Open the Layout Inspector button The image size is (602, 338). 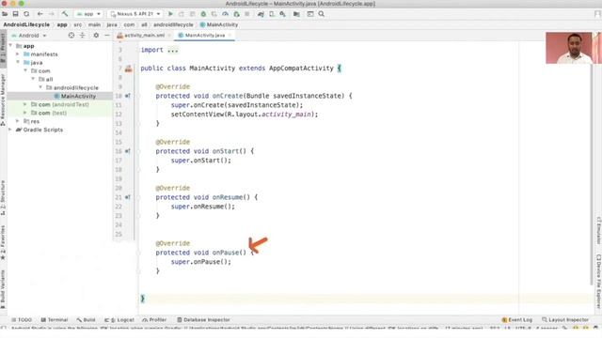564,319
